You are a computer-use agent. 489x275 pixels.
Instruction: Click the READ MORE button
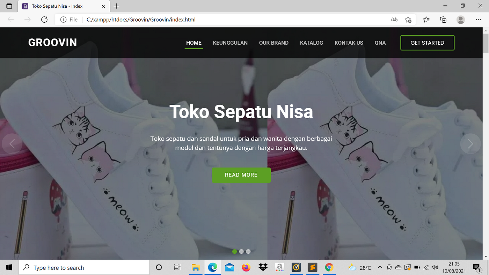[x=241, y=175]
